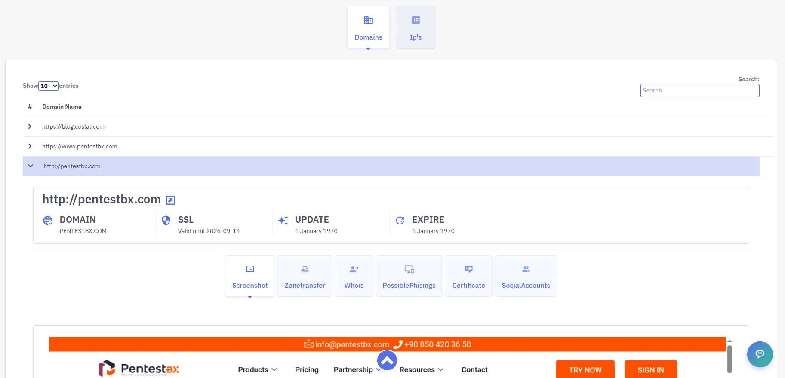Select https://www.pentestbx.com domain text
This screenshot has width=785, height=378.
(x=80, y=146)
